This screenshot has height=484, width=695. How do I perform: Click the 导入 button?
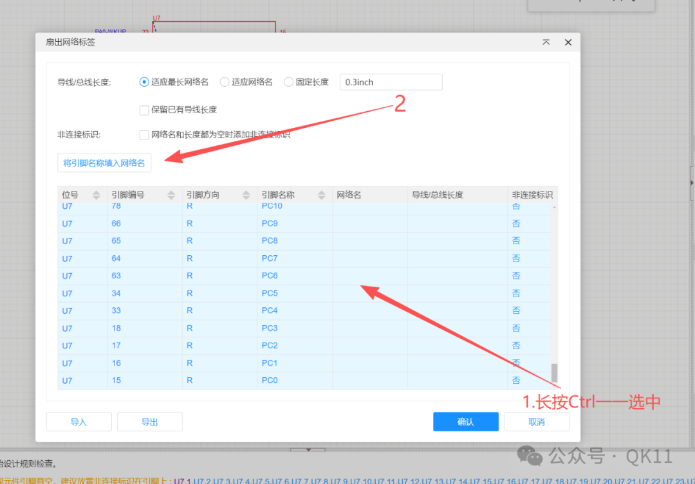pos(79,422)
